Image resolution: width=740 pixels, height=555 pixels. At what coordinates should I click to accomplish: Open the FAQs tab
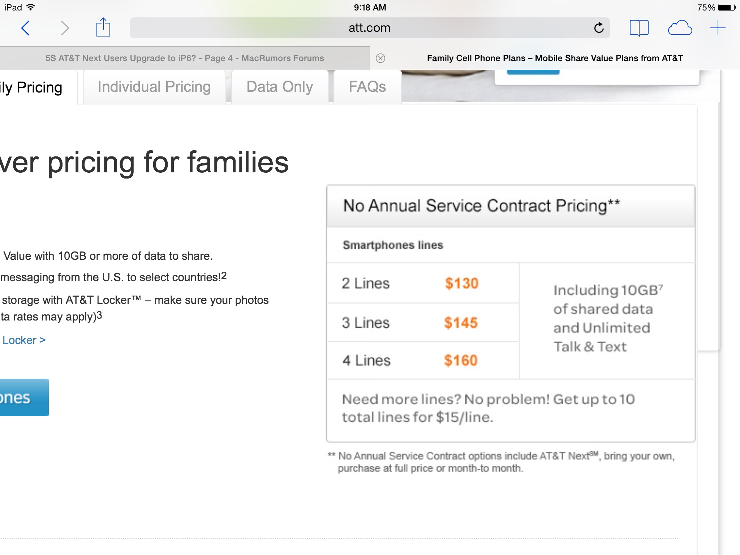pyautogui.click(x=367, y=87)
